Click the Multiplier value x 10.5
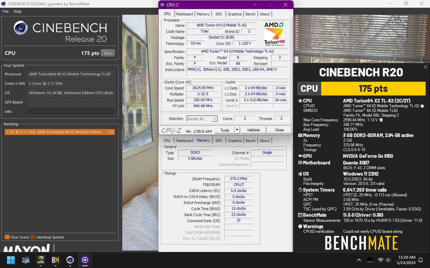This screenshot has height=268, width=430. (x=203, y=94)
